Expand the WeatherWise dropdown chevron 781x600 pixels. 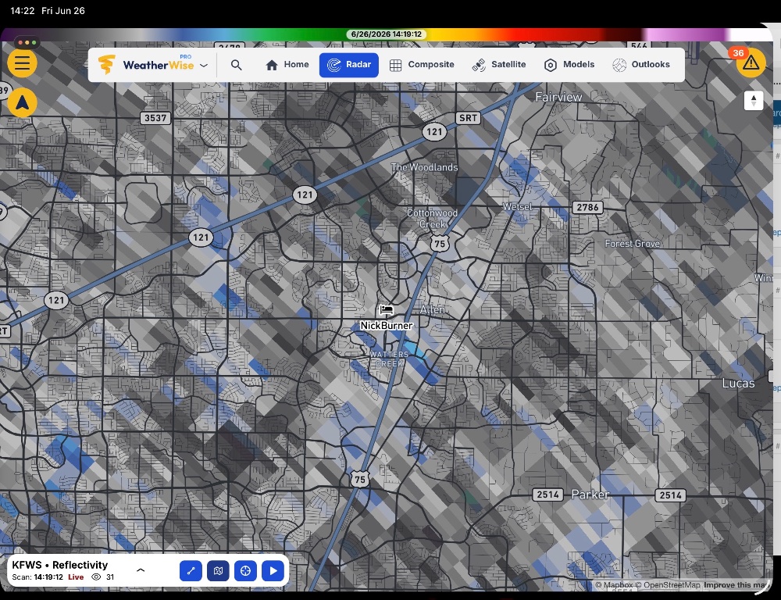pos(204,66)
